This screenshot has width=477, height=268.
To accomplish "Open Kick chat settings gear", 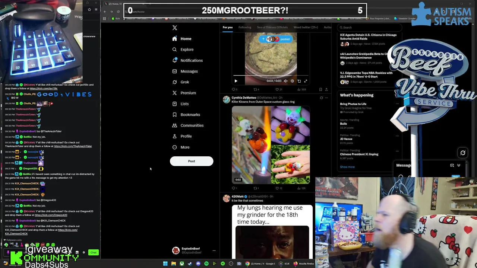I will coord(84,253).
